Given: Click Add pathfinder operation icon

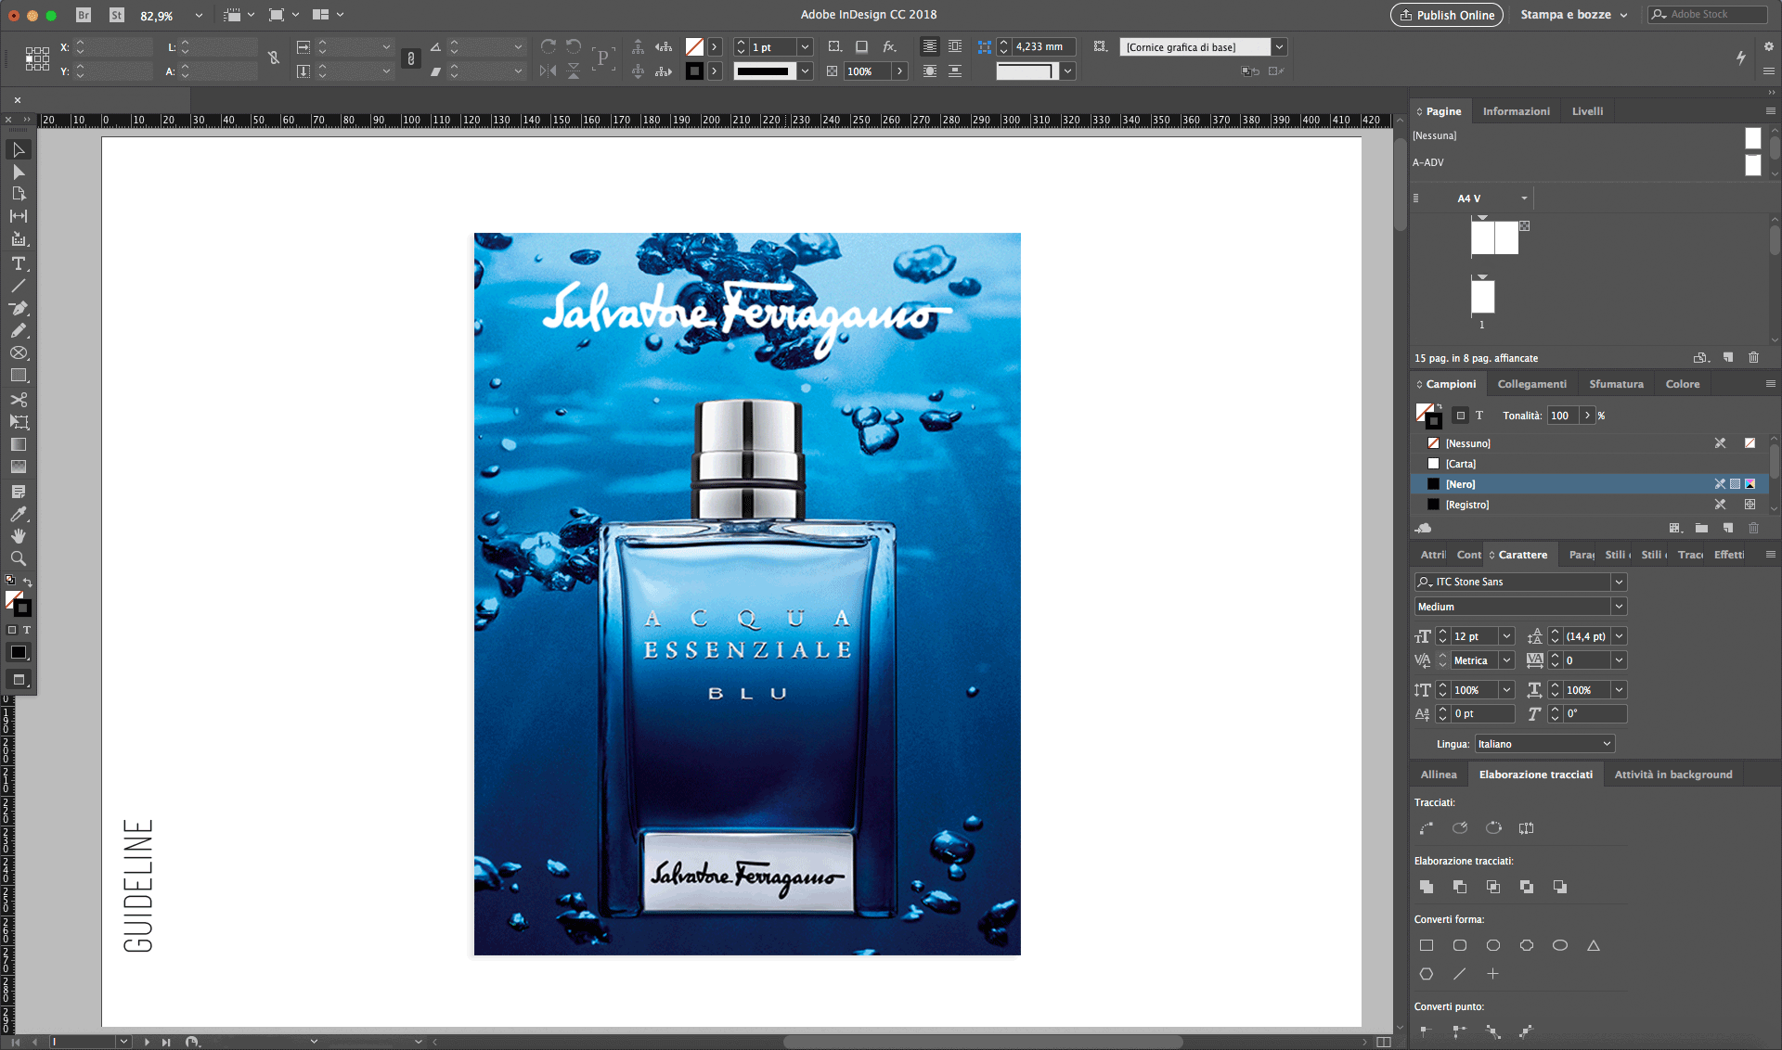Looking at the screenshot, I should [1427, 887].
